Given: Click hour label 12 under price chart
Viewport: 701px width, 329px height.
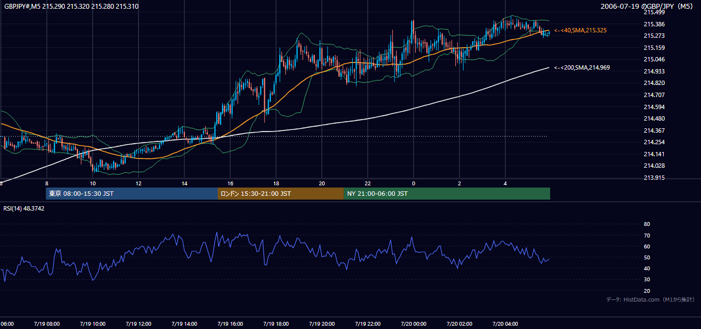Looking at the screenshot, I should click(138, 183).
